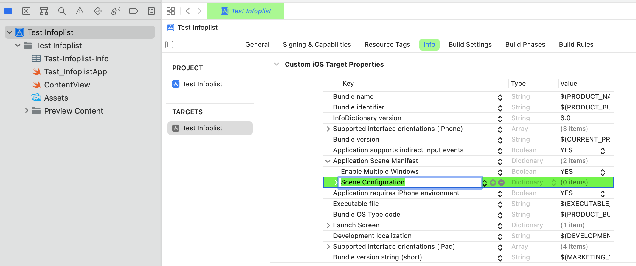This screenshot has height=266, width=636.
Task: Switch to the Build Rules tab
Action: click(x=576, y=45)
